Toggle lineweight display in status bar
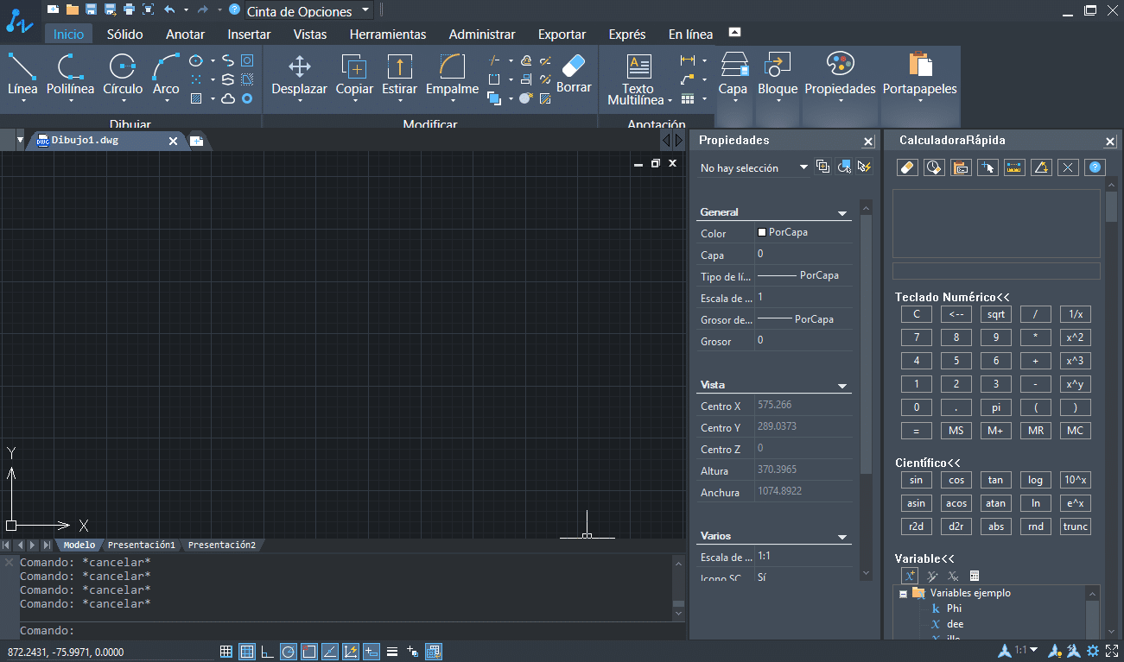This screenshot has width=1124, height=662. (392, 652)
